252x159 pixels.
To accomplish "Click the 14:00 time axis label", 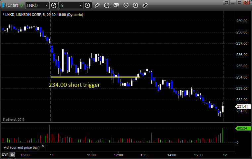I will [x=172, y=155].
